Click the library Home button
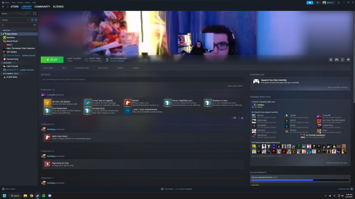Image resolution: width=355 pixels, height=199 pixels. tap(16, 14)
